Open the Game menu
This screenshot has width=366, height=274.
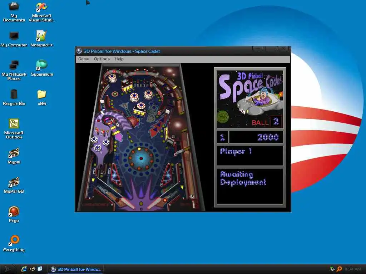click(x=83, y=59)
